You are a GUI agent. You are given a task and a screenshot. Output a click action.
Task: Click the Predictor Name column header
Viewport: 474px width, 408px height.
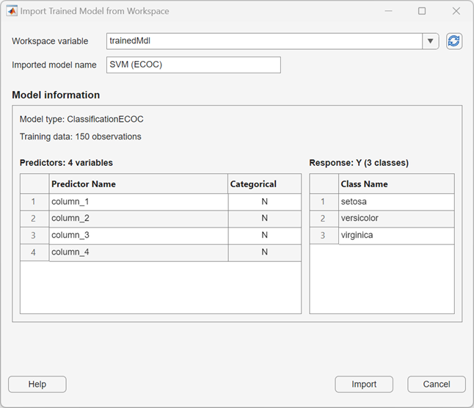138,184
